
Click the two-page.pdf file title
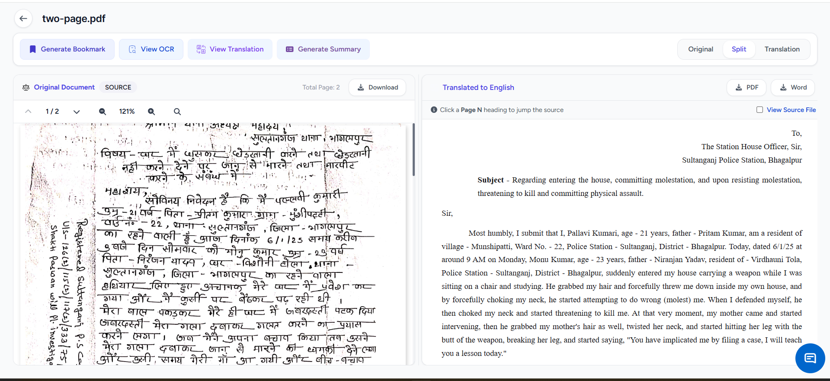pos(74,19)
